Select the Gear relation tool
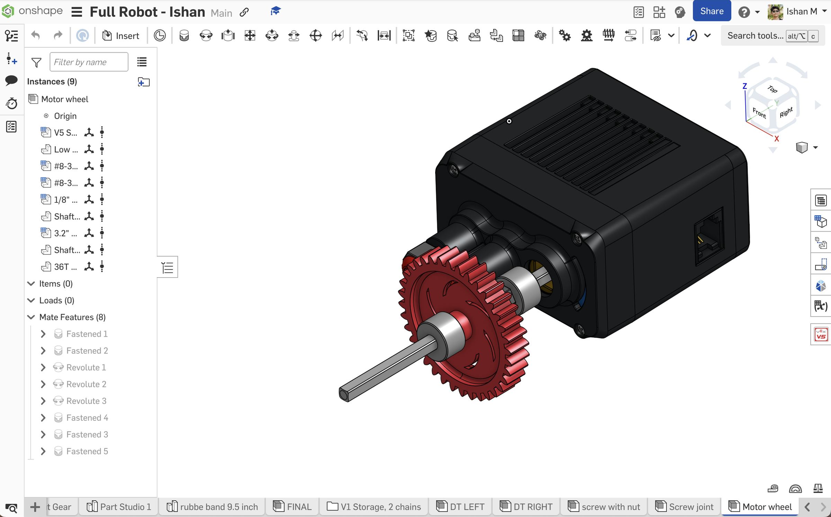The width and height of the screenshot is (831, 517). (565, 35)
